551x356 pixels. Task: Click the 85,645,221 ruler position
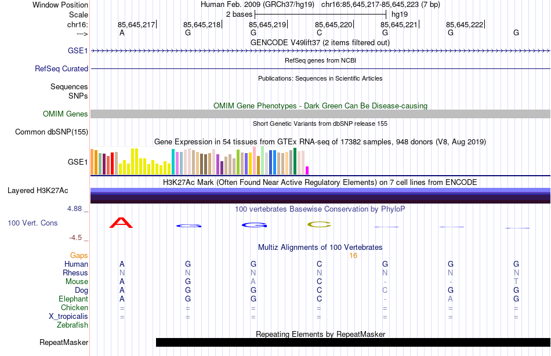click(x=399, y=24)
